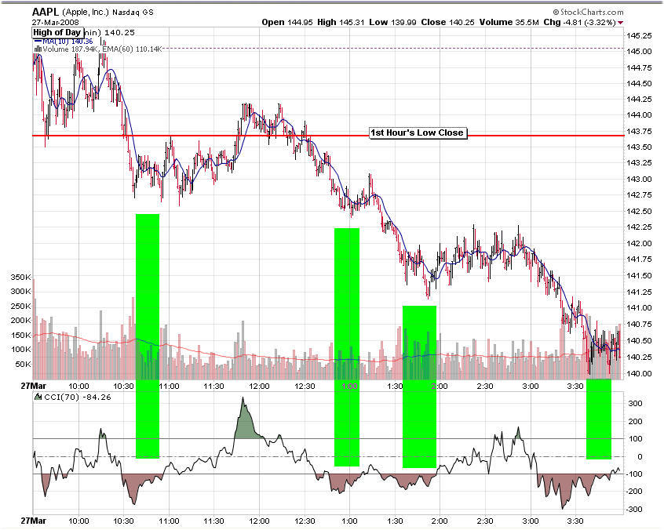Screen dimensions: 664x530
Task: Click the "(Apple, Inc.)" company name
Action: click(85, 13)
